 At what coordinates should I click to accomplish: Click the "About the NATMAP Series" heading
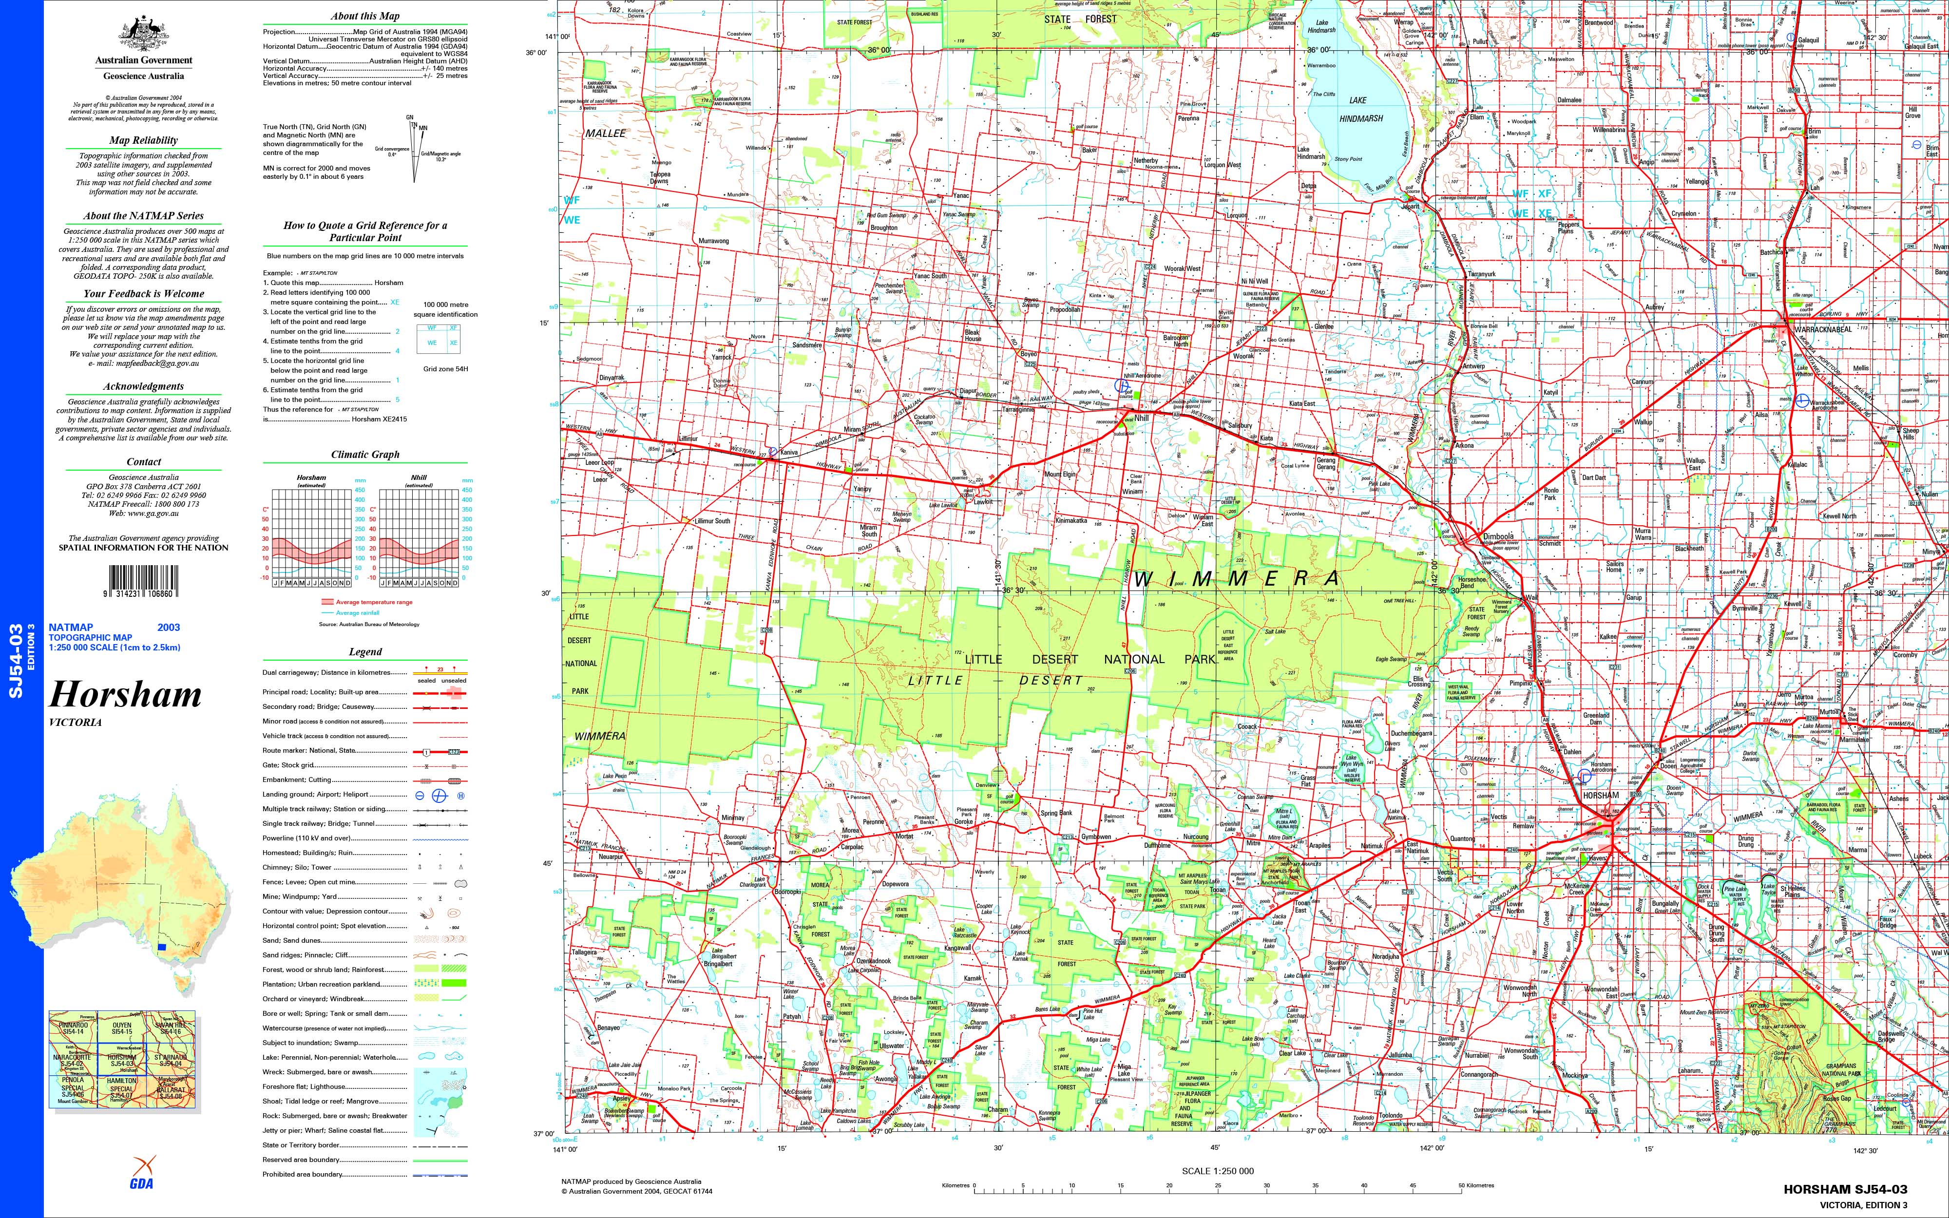pyautogui.click(x=143, y=216)
